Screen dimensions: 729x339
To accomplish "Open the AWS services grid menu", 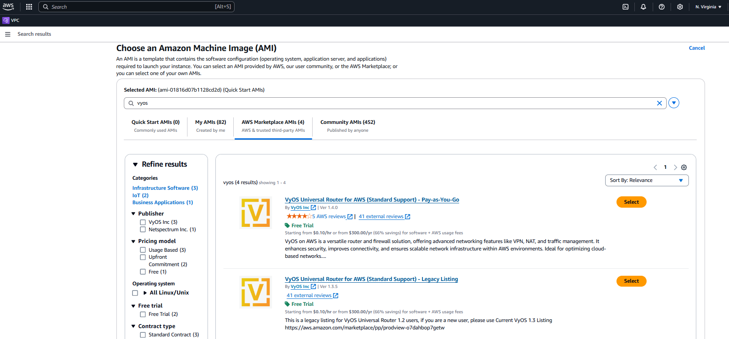I will point(29,7).
